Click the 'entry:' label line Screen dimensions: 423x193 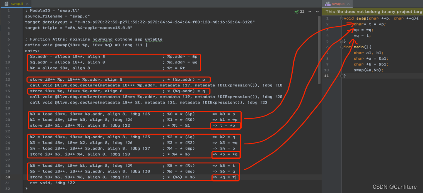click(x=32, y=51)
